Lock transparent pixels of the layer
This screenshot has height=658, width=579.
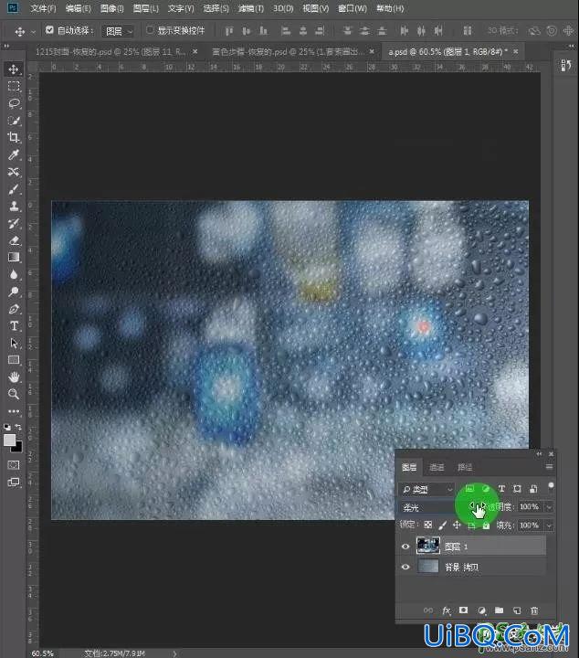(x=427, y=525)
